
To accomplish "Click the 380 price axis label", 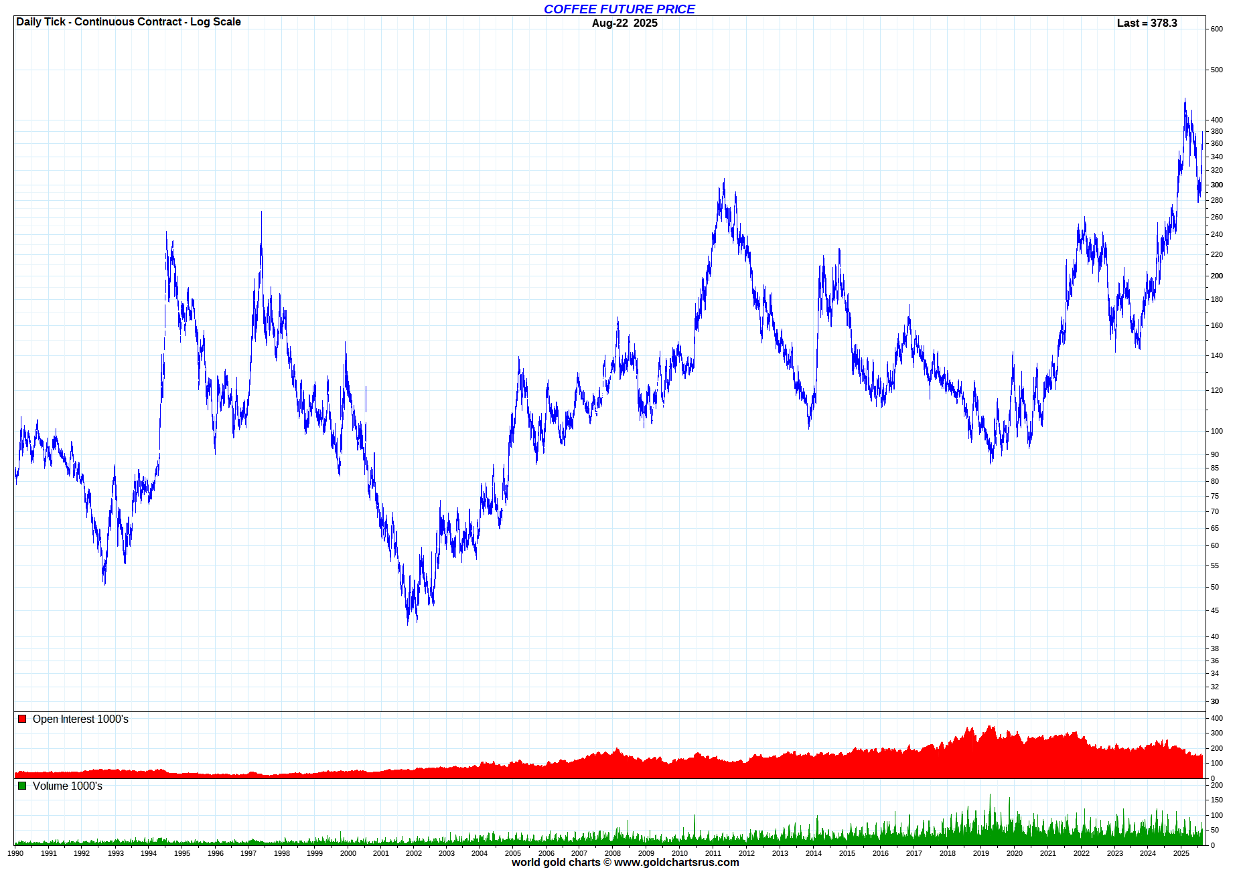I will pos(1217,131).
